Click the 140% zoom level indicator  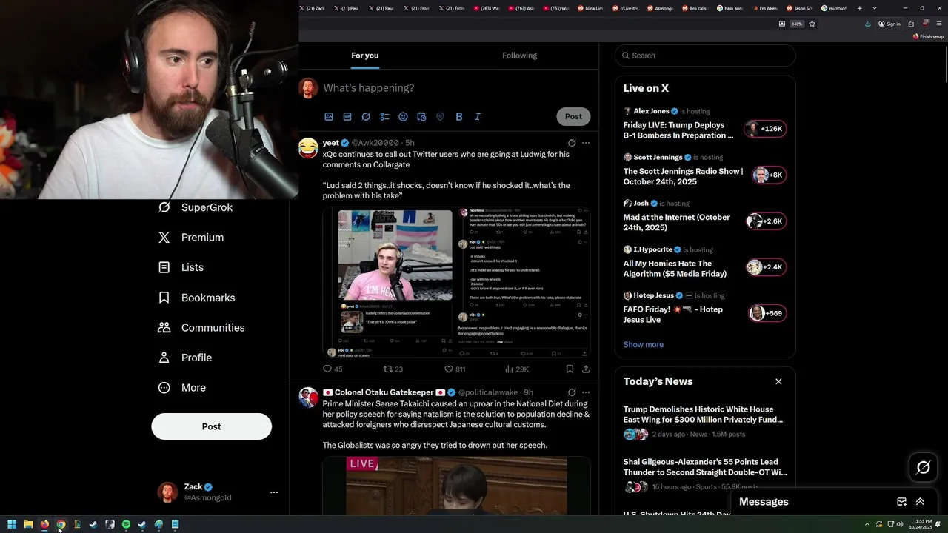[797, 24]
